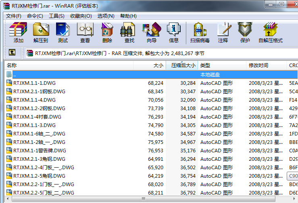Click size value 76,293
Image resolution: width=298 pixels, height=203 pixels.
click(x=156, y=117)
